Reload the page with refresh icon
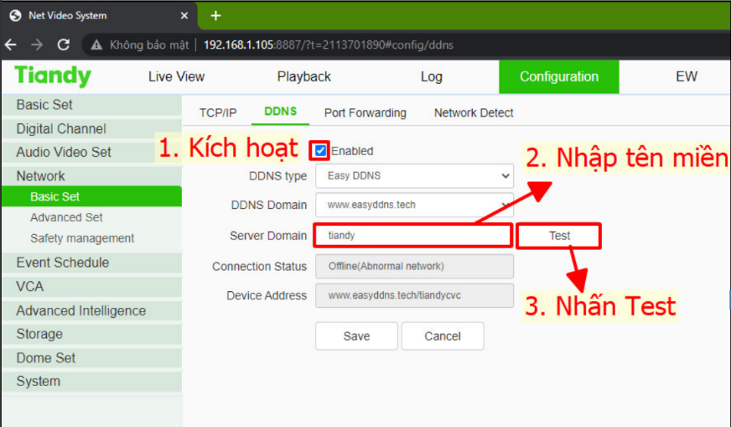Screen dimensions: 731x427 click(x=64, y=44)
